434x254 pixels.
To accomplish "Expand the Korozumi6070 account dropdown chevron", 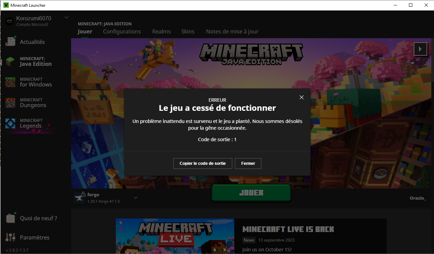I will [x=66, y=18].
